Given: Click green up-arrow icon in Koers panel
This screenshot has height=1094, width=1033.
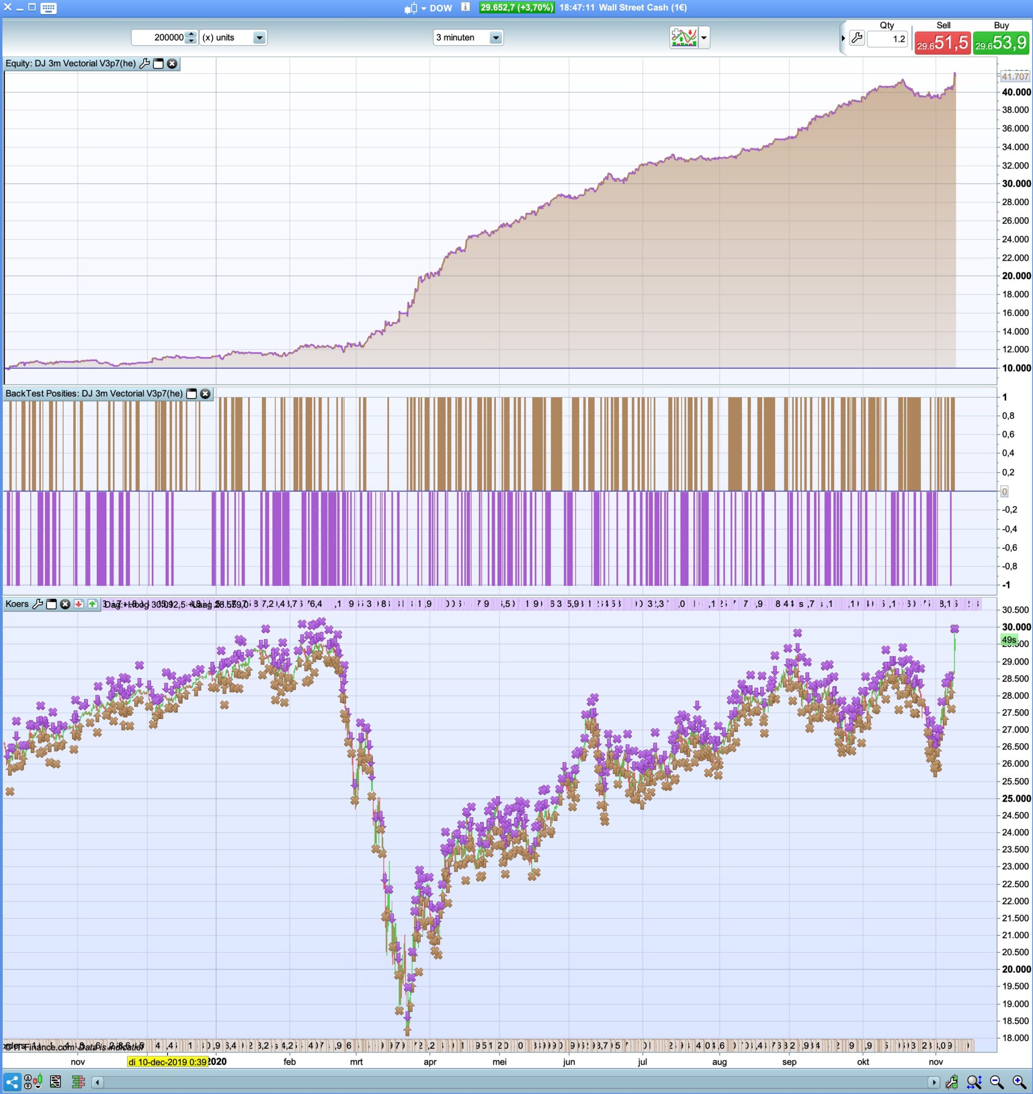Looking at the screenshot, I should [92, 604].
